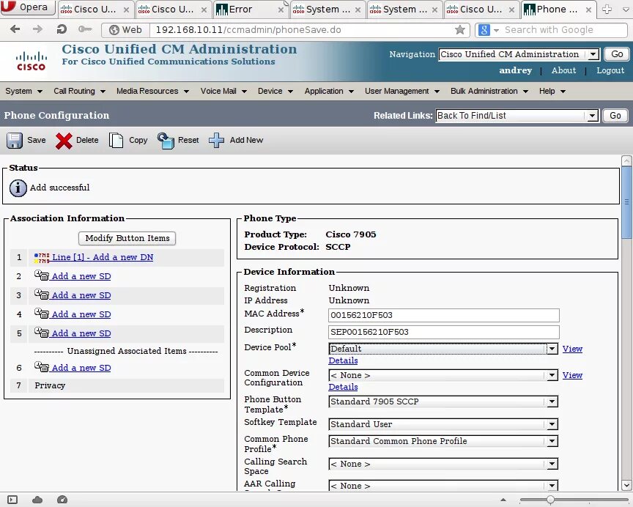Click the MAC Address input field
The width and height of the screenshot is (633, 507).
pos(444,315)
